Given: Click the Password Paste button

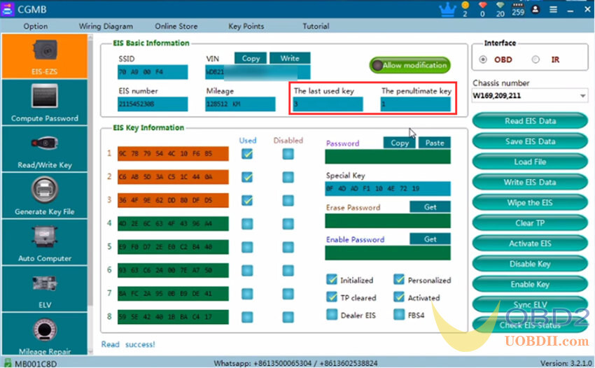Looking at the screenshot, I should pyautogui.click(x=435, y=143).
